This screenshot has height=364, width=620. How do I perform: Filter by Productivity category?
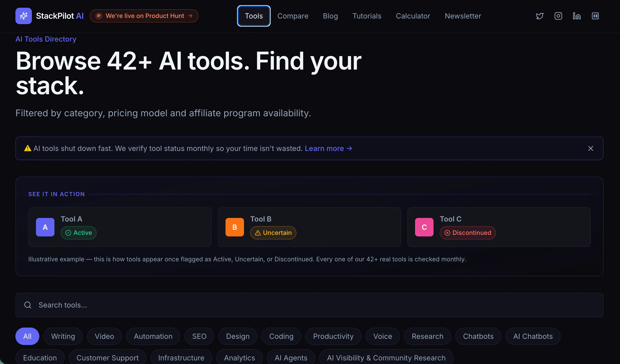click(333, 336)
